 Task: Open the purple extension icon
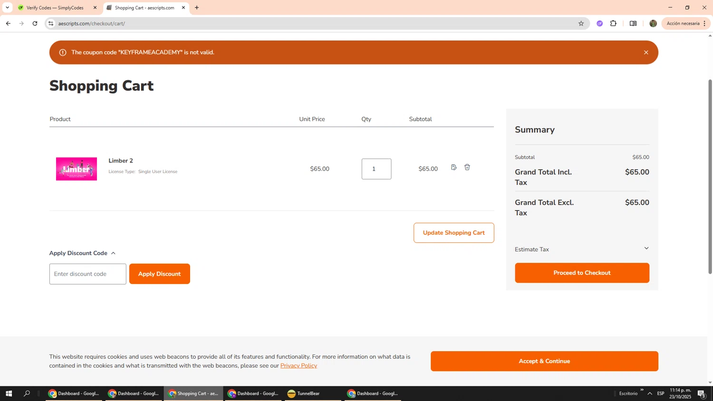[x=600, y=23]
